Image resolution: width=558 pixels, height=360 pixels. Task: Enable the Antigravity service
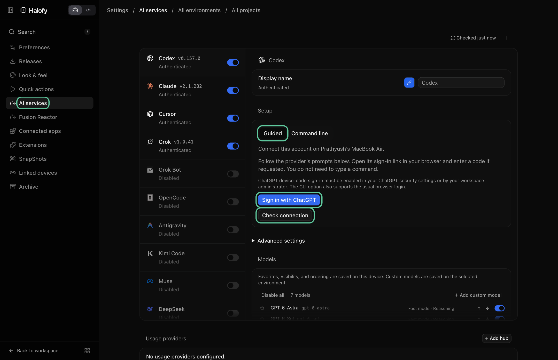tap(233, 230)
